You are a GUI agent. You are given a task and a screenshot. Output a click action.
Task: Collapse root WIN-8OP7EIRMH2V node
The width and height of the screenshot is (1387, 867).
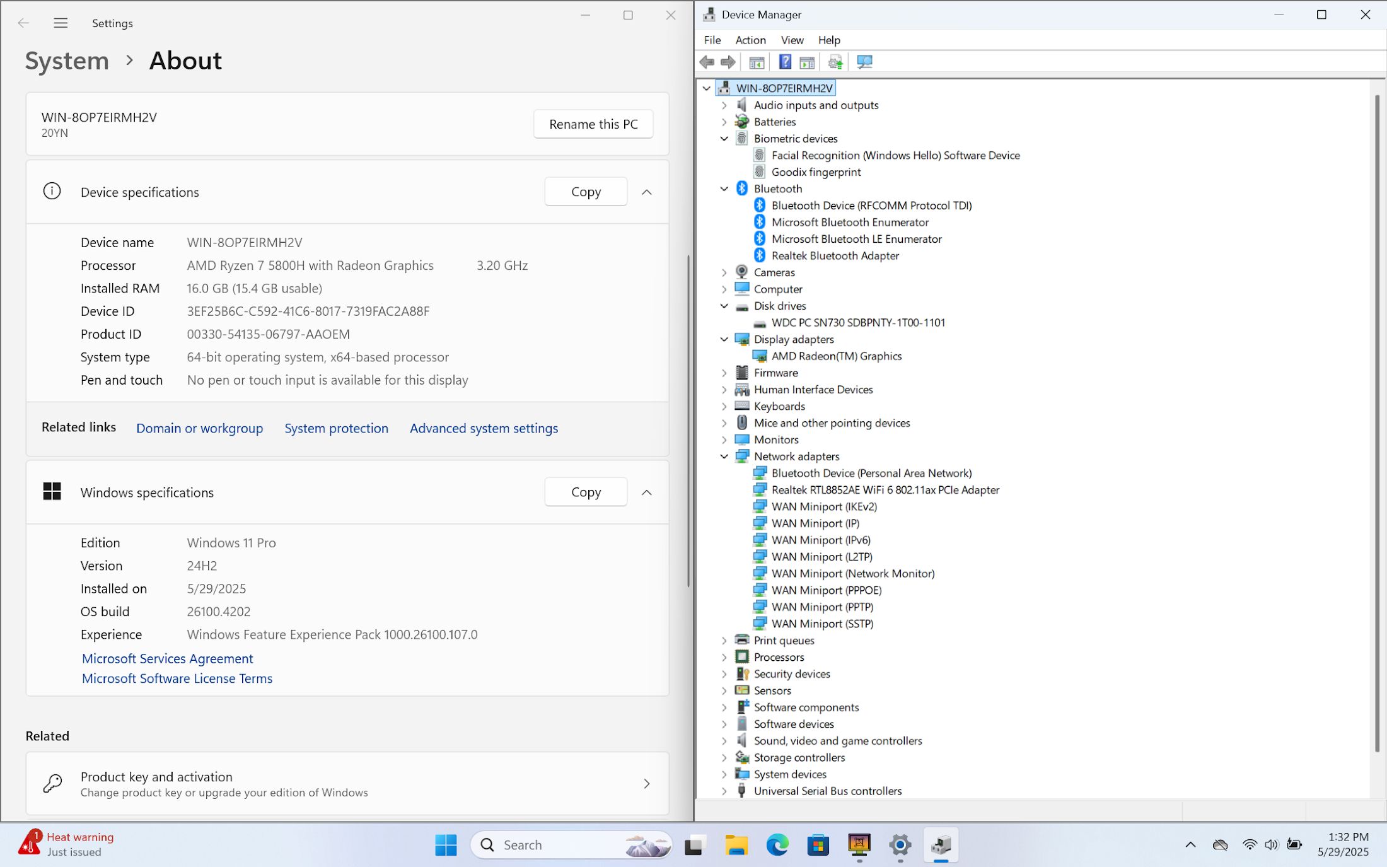(706, 89)
